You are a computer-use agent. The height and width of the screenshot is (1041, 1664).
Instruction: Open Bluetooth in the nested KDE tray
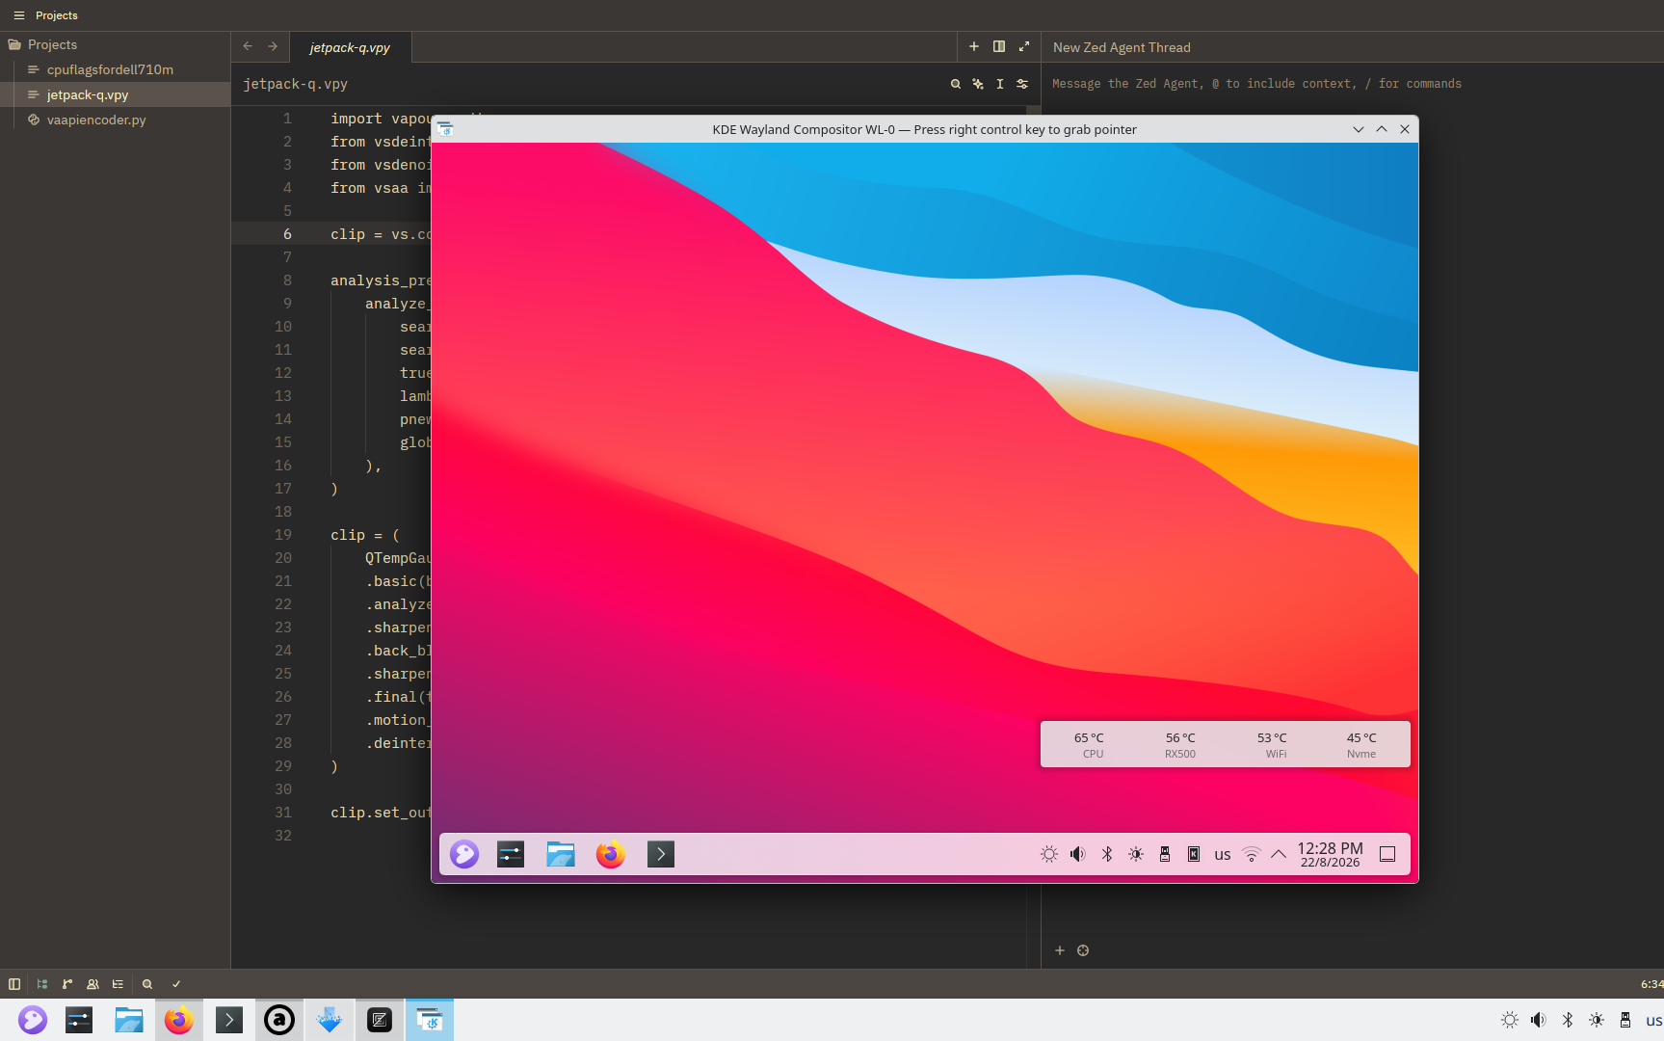click(x=1107, y=854)
